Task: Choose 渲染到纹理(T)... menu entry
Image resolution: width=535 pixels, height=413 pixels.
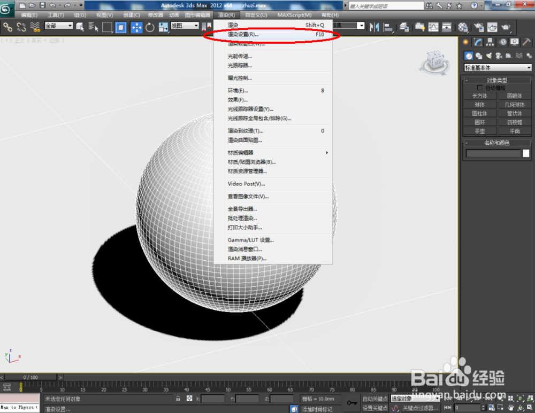Action: click(273, 131)
